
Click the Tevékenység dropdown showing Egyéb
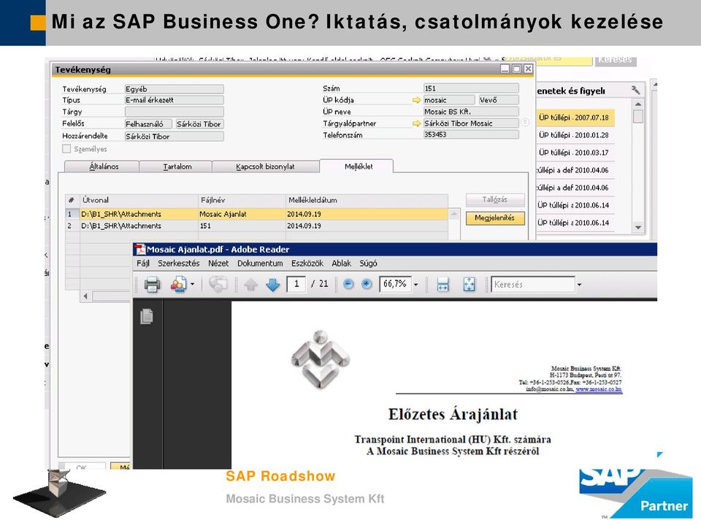click(174, 89)
